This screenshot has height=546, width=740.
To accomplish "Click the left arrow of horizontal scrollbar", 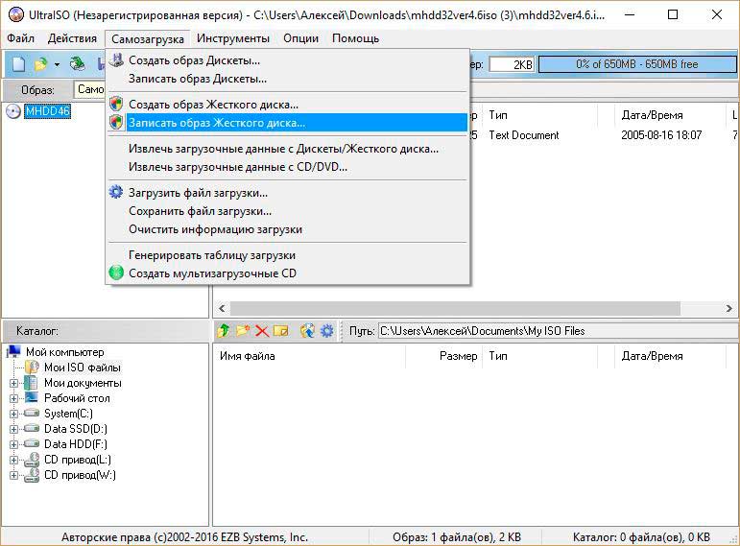I will [x=222, y=309].
